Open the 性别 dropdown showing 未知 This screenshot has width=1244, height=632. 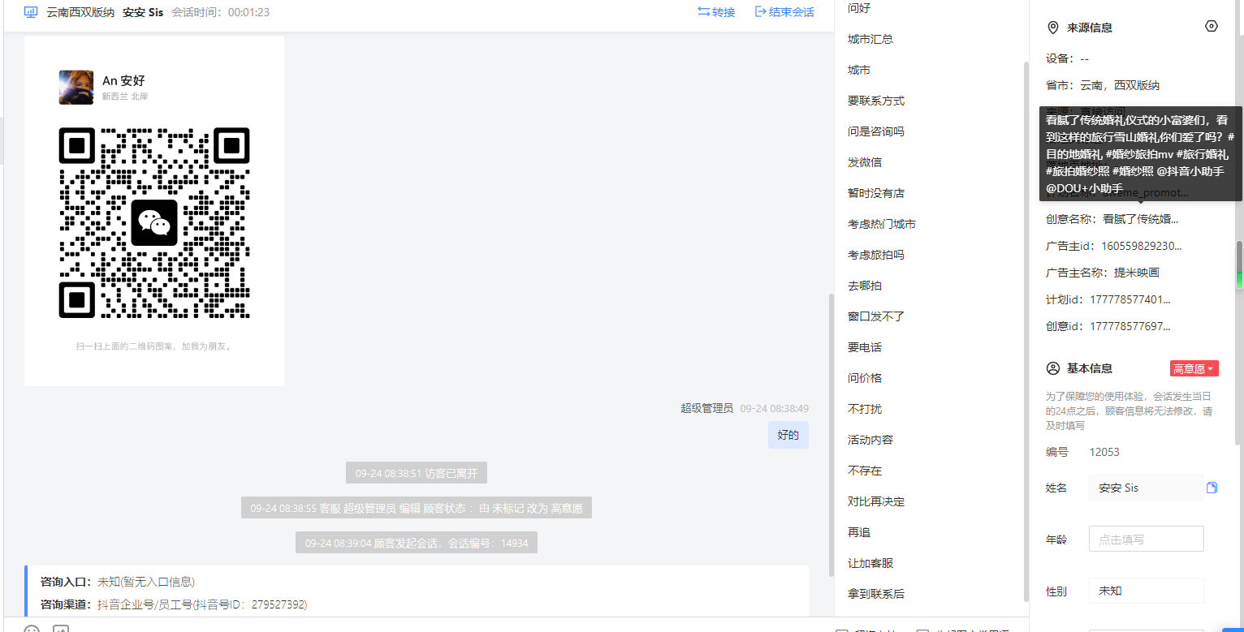(1146, 591)
